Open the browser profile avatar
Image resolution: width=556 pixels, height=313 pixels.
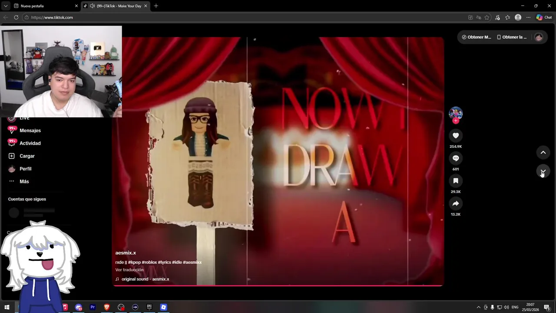(518, 17)
